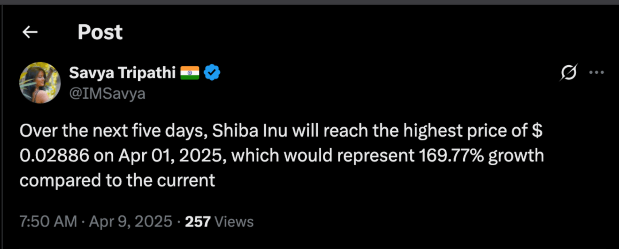Click the bold 257 view count
The height and width of the screenshot is (249, 619).
click(x=197, y=221)
